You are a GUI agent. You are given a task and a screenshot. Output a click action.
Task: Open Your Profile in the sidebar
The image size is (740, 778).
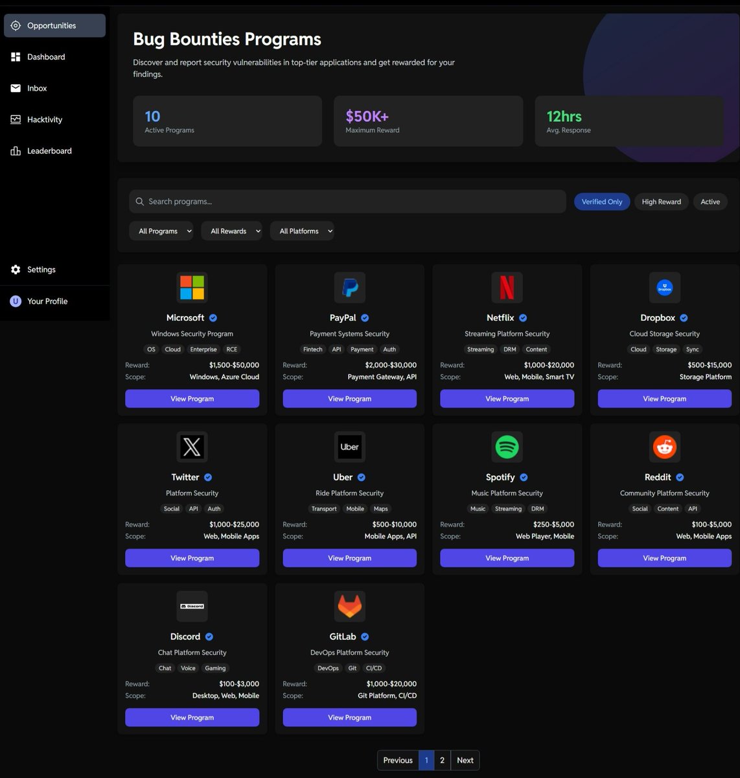point(54,301)
